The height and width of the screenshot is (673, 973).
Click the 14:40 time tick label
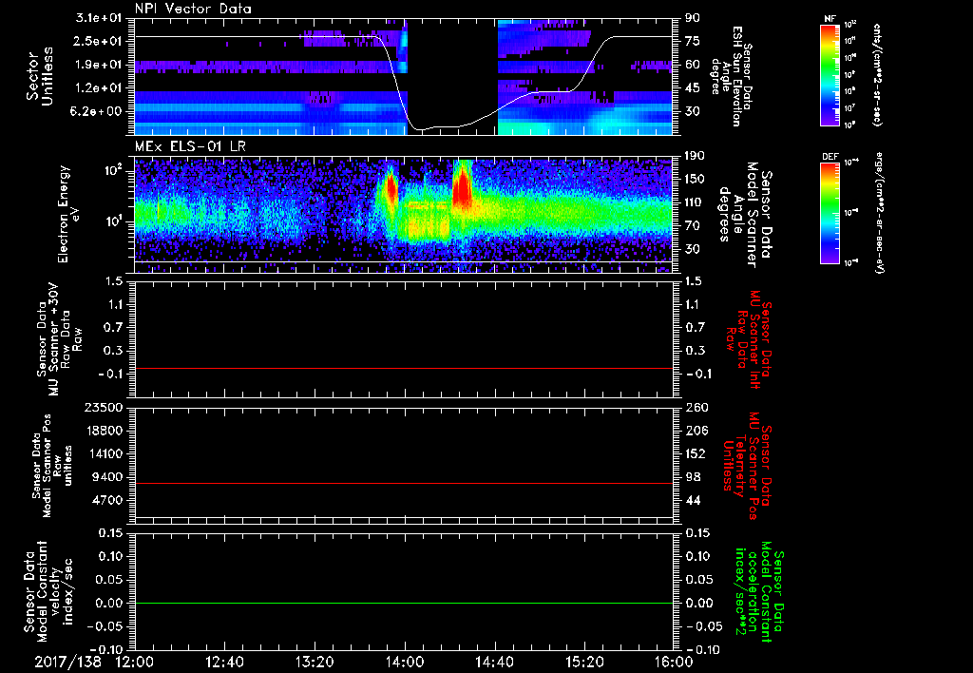click(494, 662)
